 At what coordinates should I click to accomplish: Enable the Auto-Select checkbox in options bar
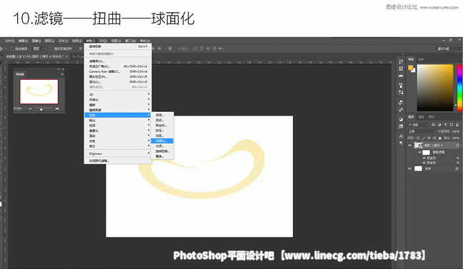[12, 49]
